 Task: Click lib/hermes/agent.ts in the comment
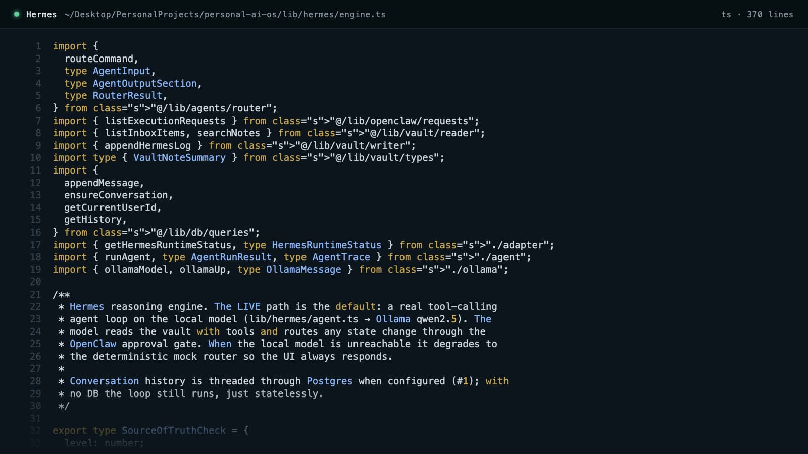(304, 319)
